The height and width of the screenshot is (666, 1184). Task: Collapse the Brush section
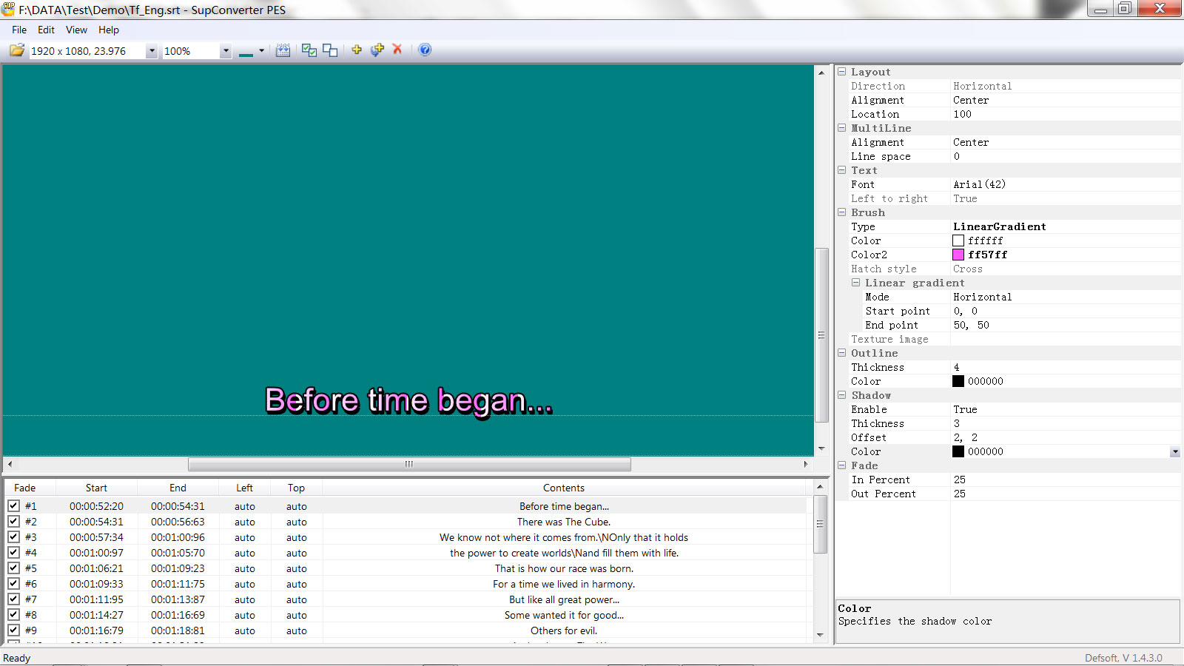coord(841,212)
